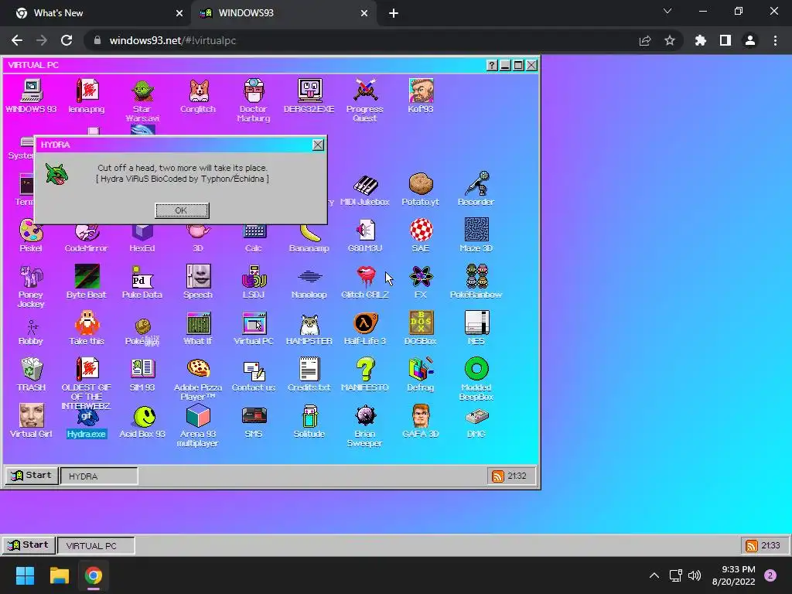
Task: Open Brian Sweeper mine icon
Action: point(365,415)
